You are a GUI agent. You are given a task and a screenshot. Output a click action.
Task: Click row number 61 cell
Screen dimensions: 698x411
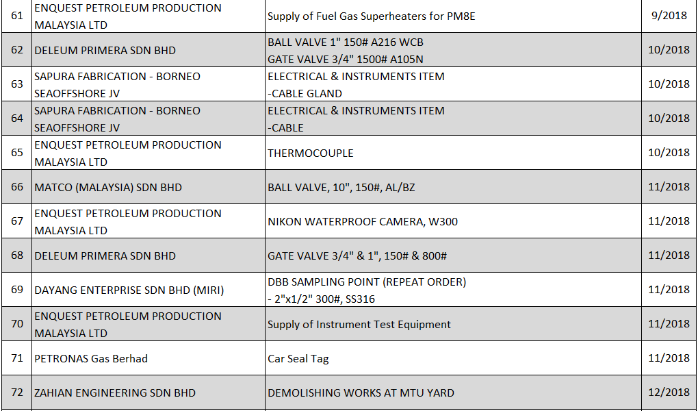(x=17, y=16)
